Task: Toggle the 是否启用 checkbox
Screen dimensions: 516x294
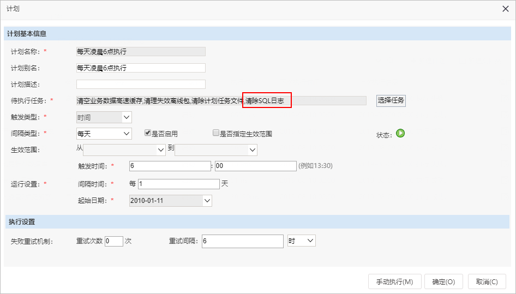Action: coord(148,133)
